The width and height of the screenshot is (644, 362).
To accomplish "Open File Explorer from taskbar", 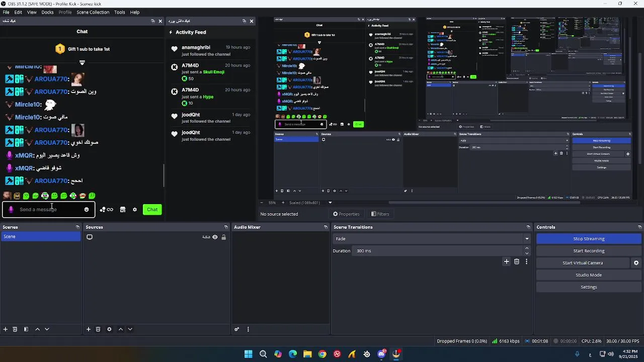I will click(307, 354).
